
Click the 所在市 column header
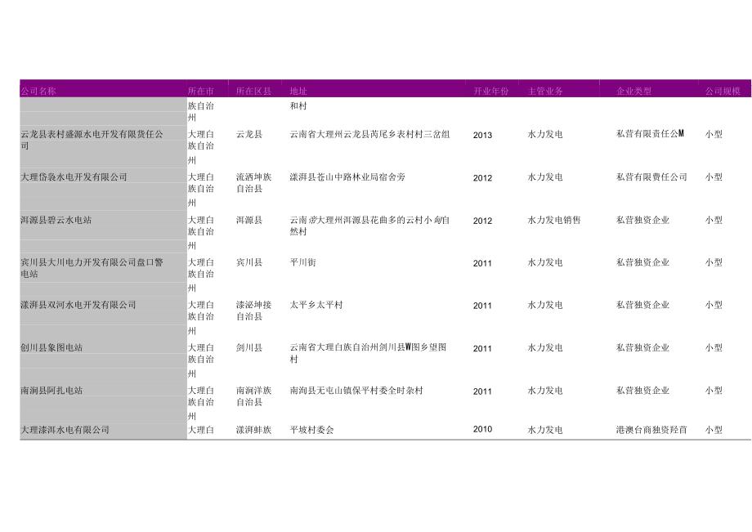pos(200,91)
